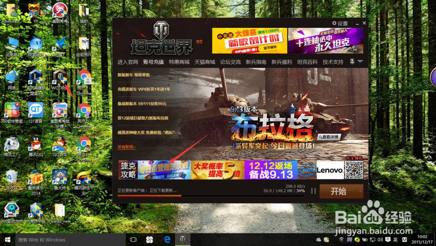Image resolution: width=436 pixels, height=246 pixels.
Task: Click the volume icon in system tray
Action: click(x=380, y=239)
